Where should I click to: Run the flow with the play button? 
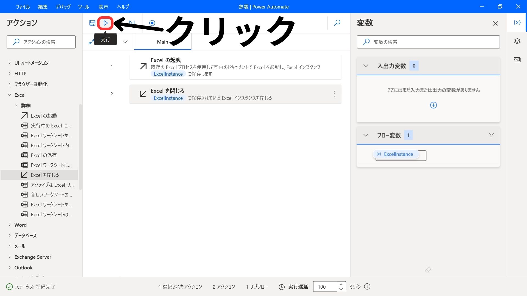(105, 23)
